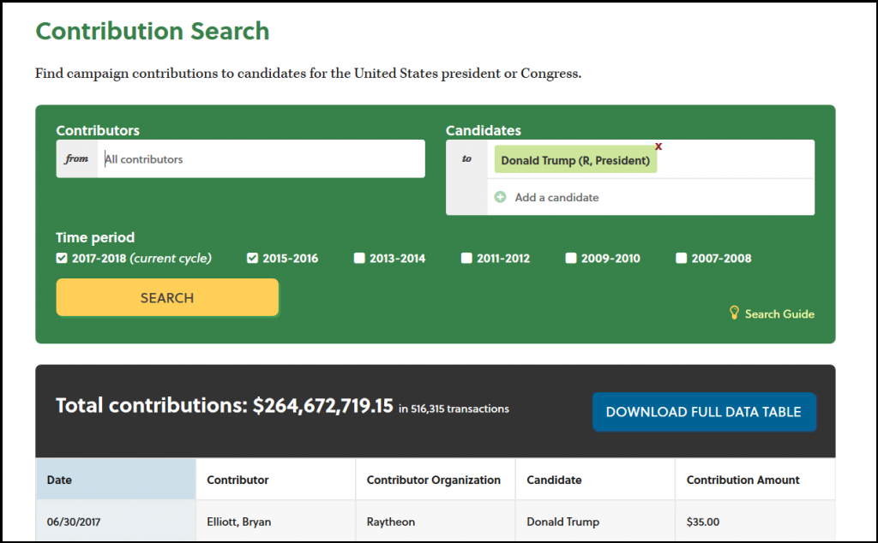Sort by Contributor column header
Screen dimensions: 878x543
click(275, 480)
